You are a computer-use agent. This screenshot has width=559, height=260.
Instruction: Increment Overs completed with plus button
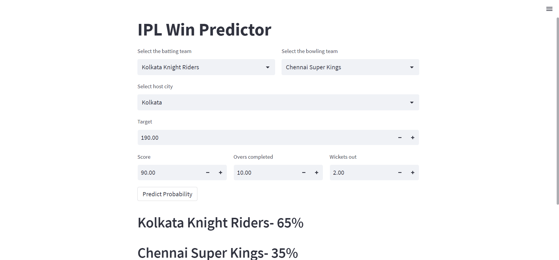click(316, 172)
